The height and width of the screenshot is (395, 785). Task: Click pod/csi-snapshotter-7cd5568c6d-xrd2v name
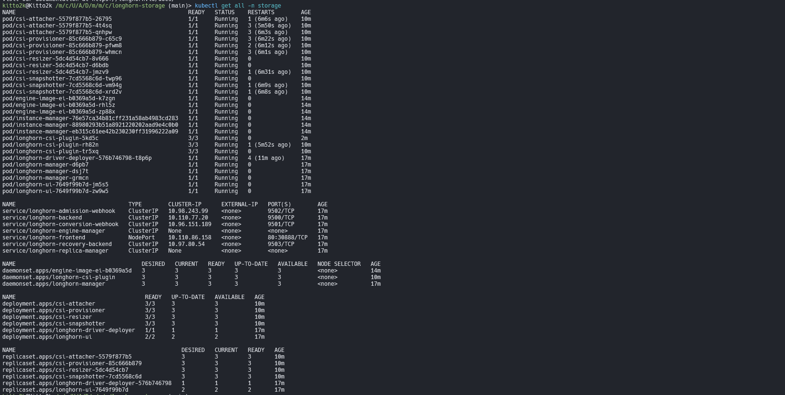62,92
